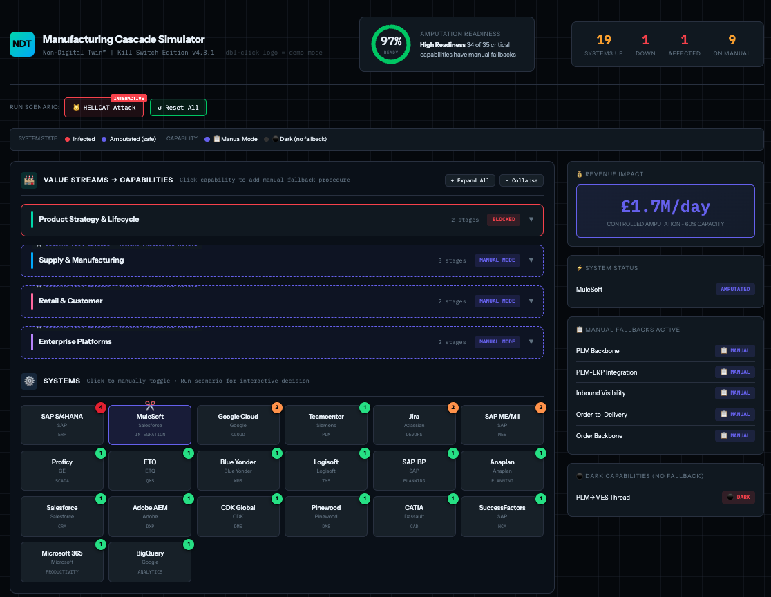
Task: Click the money bag icon on Revenue Impact
Action: pos(580,174)
